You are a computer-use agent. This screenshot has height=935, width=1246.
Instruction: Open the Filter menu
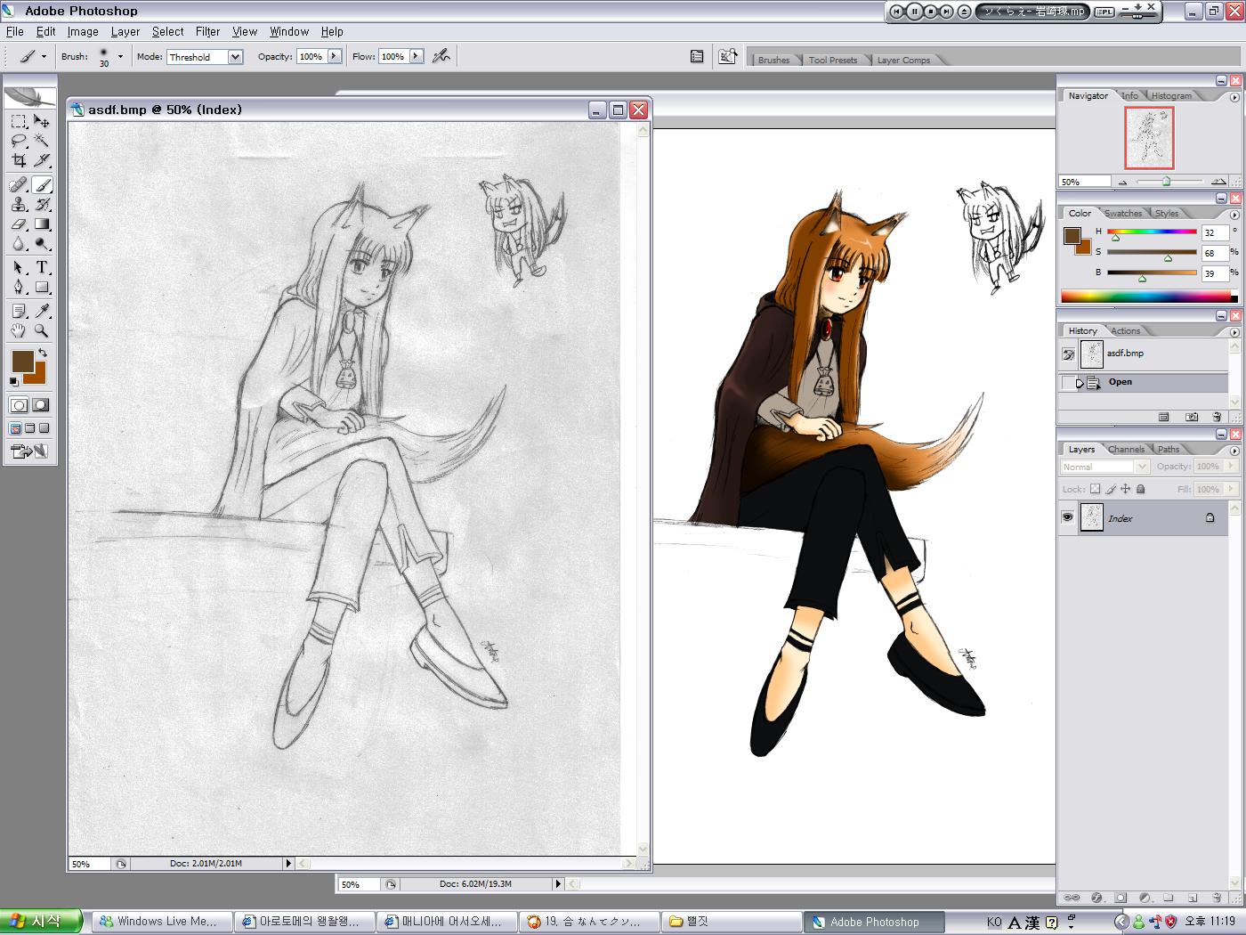(207, 31)
